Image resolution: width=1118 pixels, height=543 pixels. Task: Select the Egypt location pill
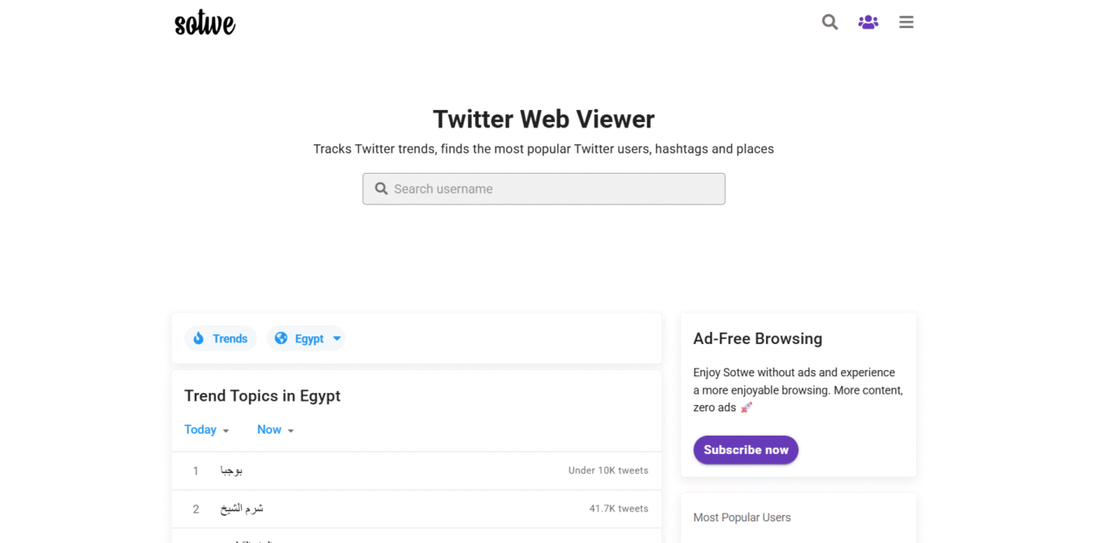click(x=306, y=339)
